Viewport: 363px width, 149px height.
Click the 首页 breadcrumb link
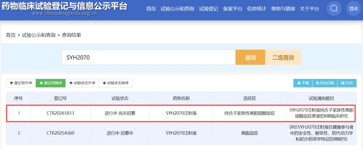tap(11, 35)
